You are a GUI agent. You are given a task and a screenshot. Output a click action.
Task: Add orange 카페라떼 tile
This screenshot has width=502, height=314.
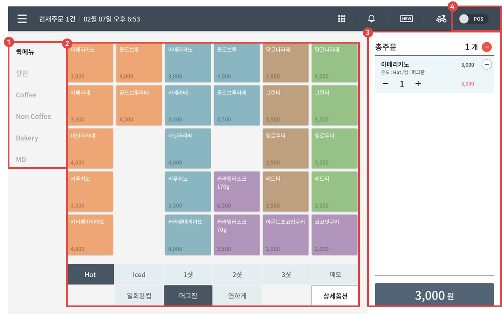[x=91, y=105]
